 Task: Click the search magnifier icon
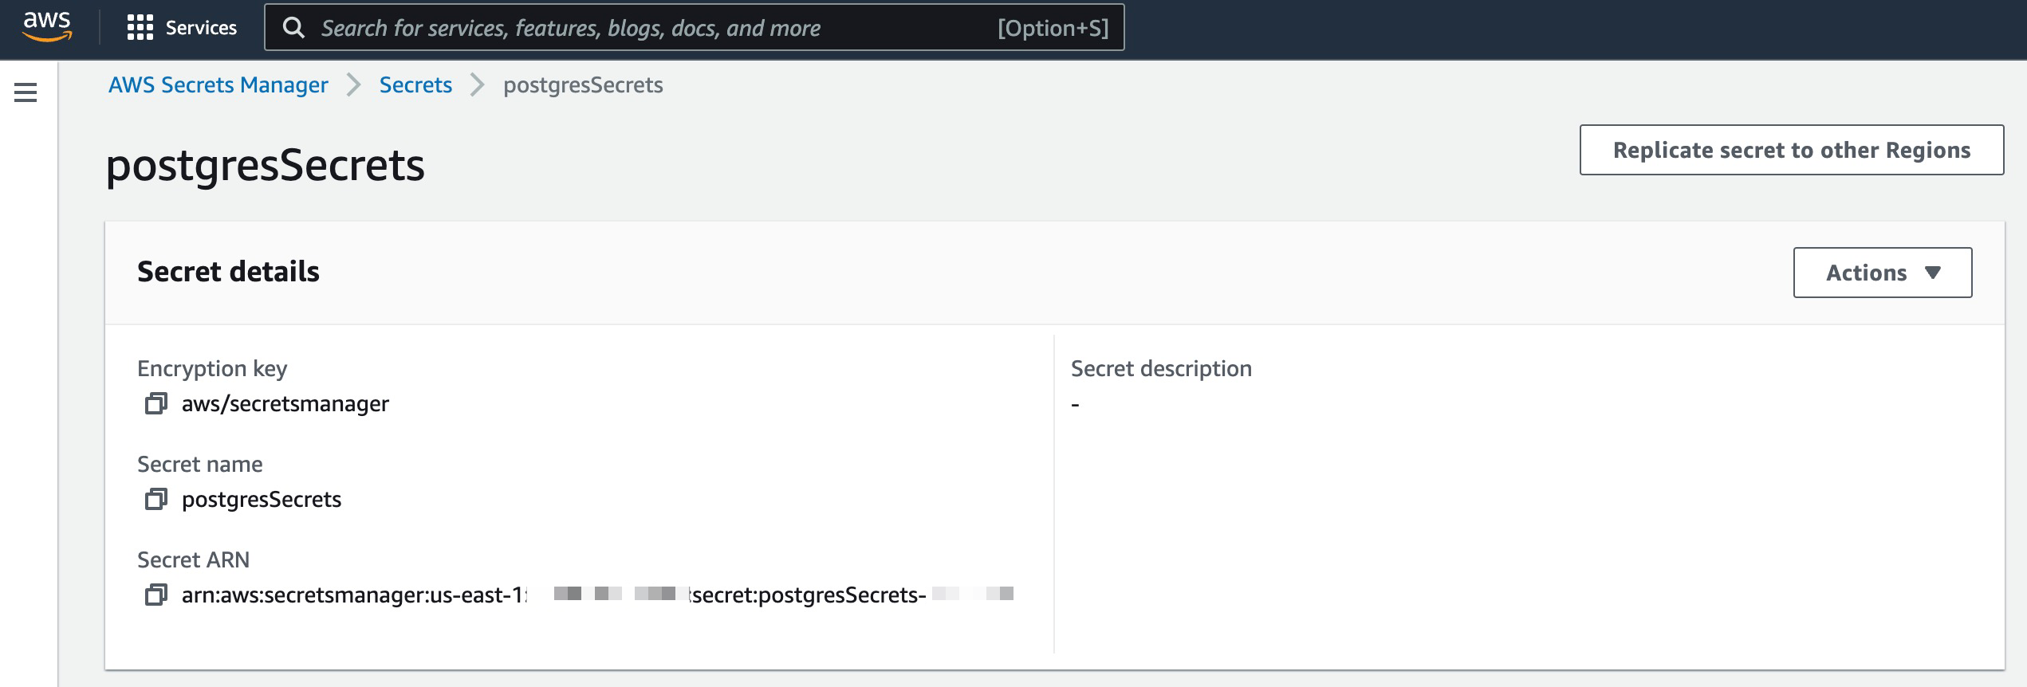pos(296,27)
